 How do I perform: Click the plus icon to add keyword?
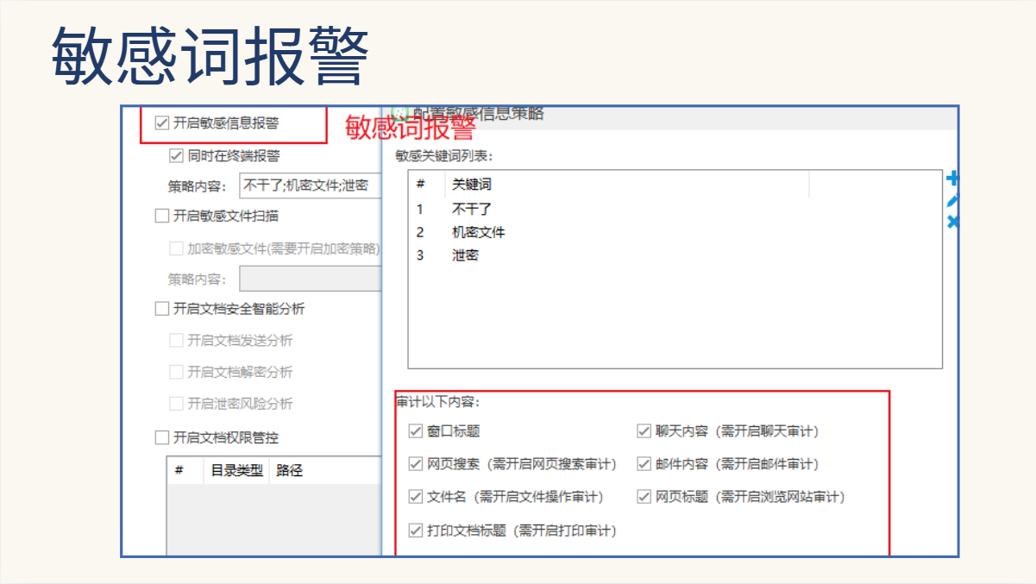[952, 179]
